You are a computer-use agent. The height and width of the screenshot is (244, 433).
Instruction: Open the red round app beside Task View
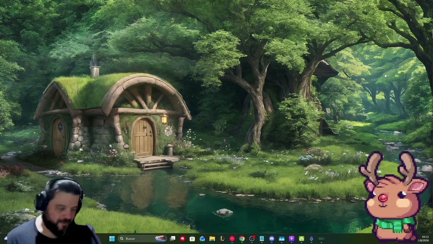[182, 239]
